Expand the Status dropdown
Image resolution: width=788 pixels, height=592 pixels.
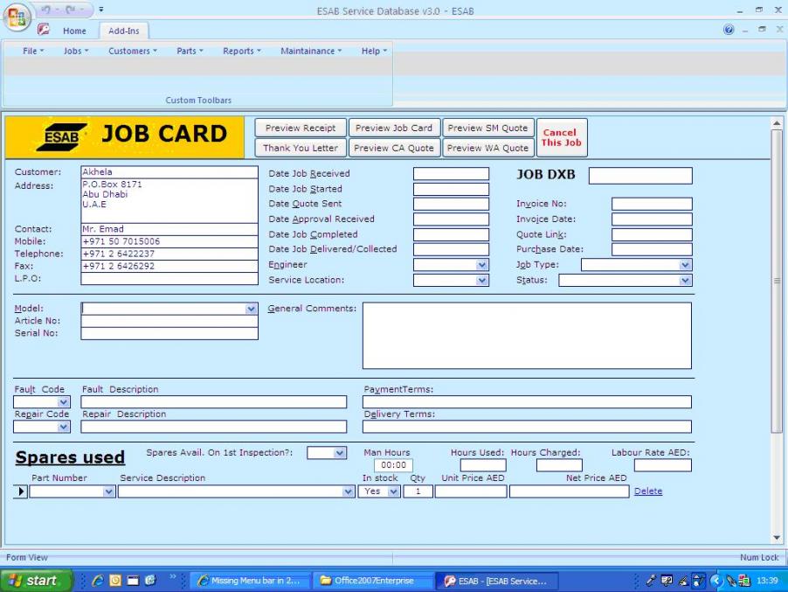pyautogui.click(x=685, y=280)
